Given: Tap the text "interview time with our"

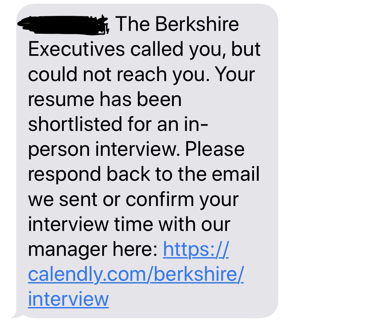Looking at the screenshot, I should 129,224.
